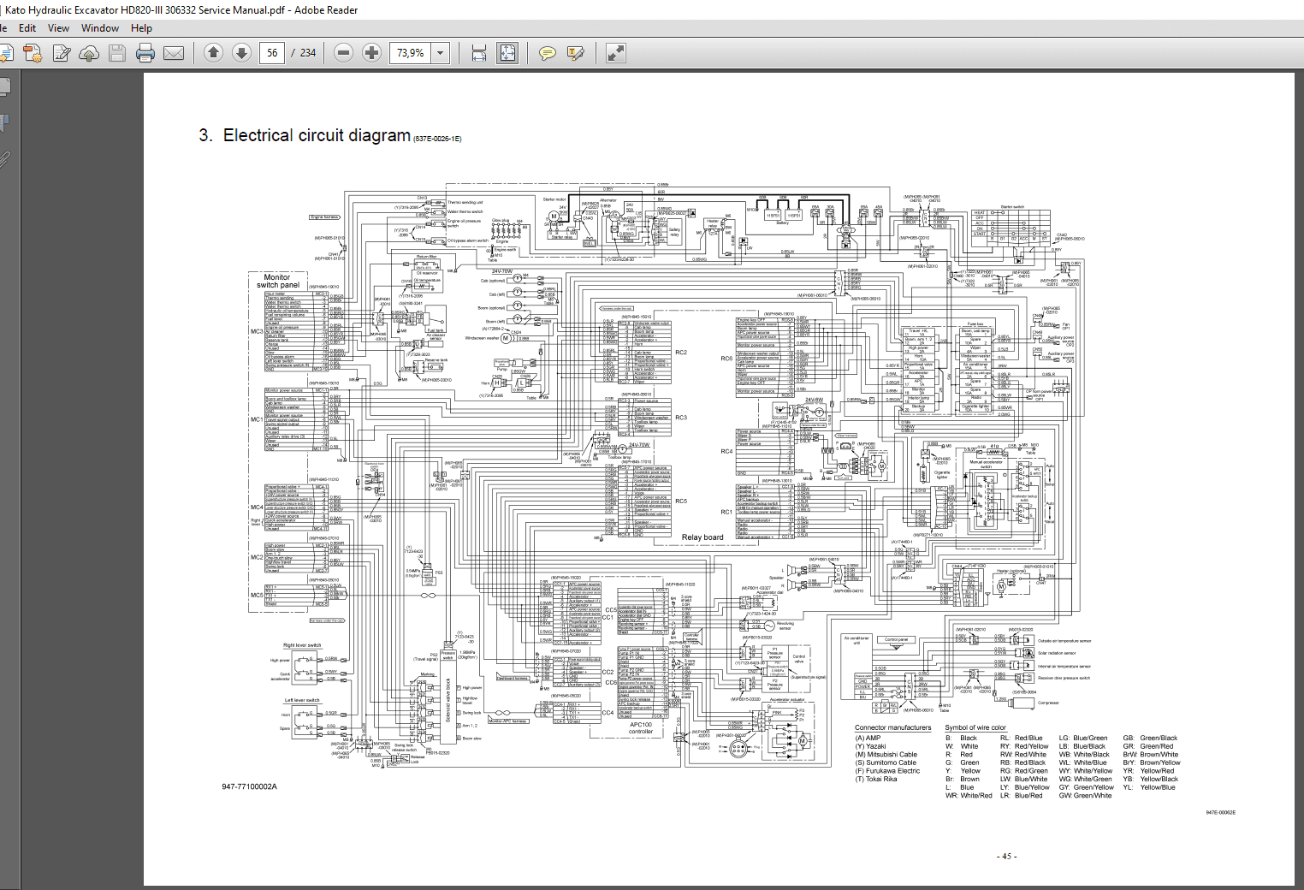Toggle fit one full page zoom
This screenshot has width=1304, height=890.
507,52
